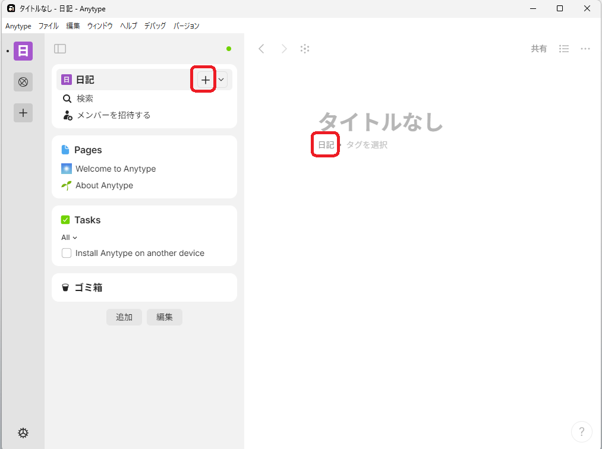This screenshot has width=602, height=449.
Task: Open the crossed-circle space icon in the left rail
Action: 23,82
